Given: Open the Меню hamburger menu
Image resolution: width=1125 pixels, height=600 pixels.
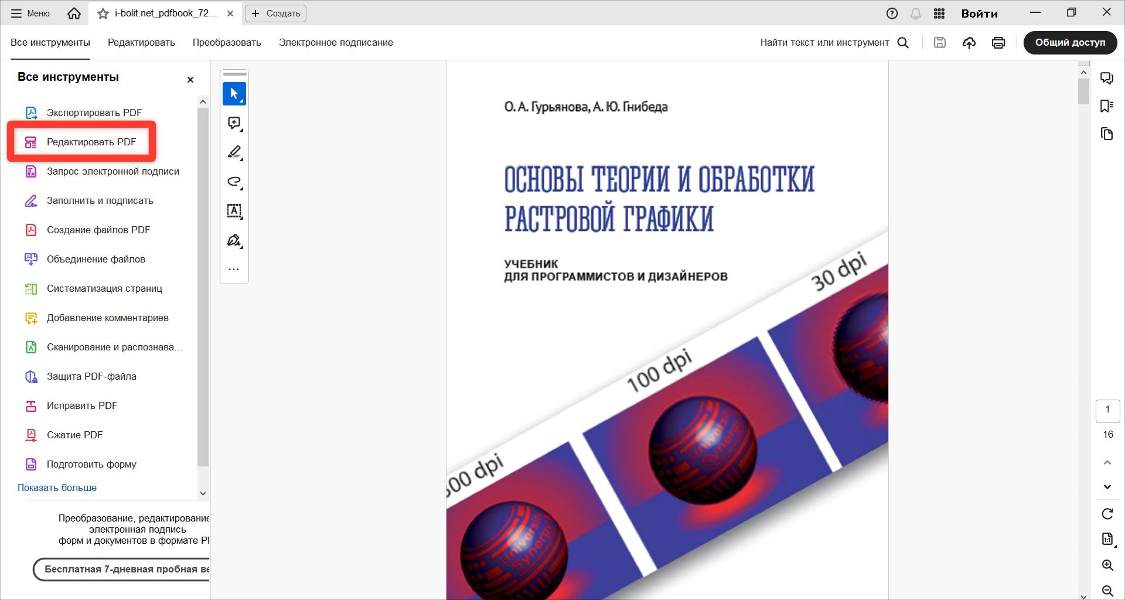Looking at the screenshot, I should pos(30,13).
